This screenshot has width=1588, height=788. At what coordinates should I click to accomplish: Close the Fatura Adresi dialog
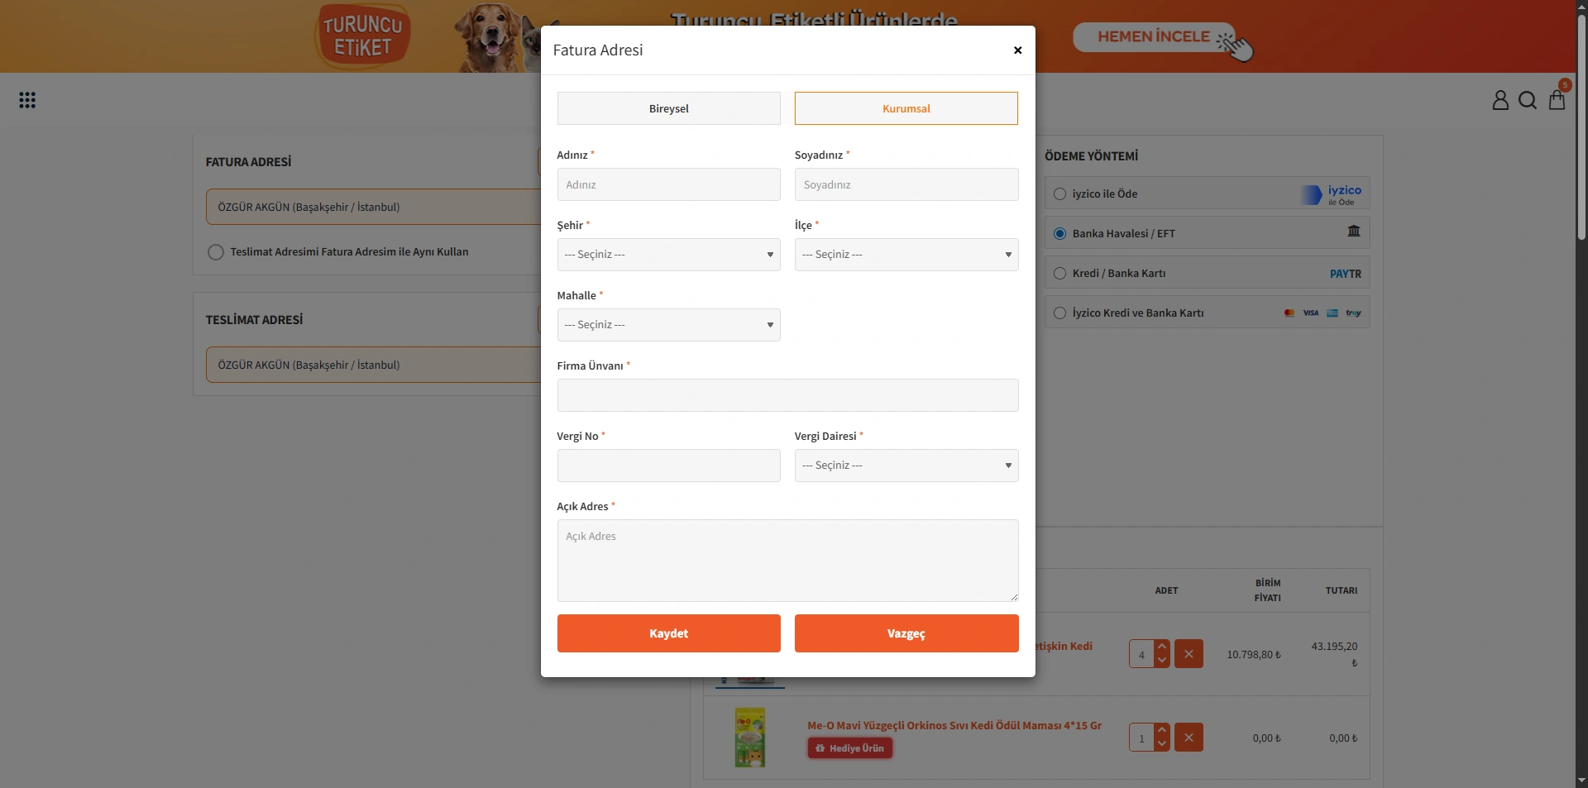1017,50
